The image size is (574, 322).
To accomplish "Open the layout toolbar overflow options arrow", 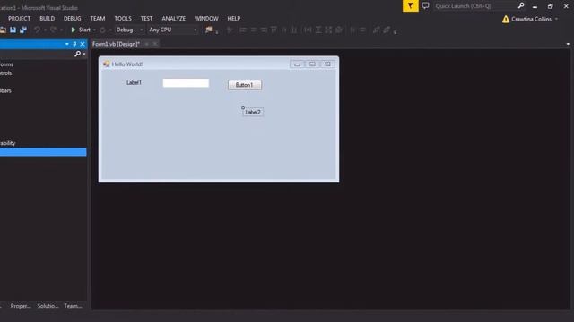I will pos(395,32).
